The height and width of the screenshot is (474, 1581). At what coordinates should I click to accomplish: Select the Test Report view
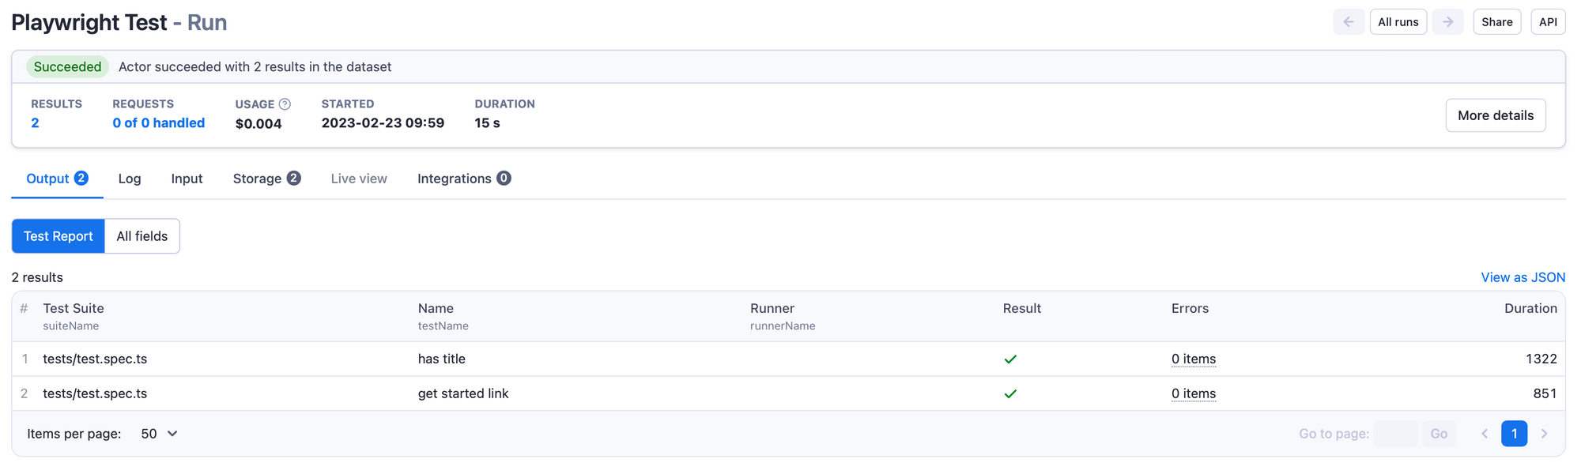pos(58,236)
